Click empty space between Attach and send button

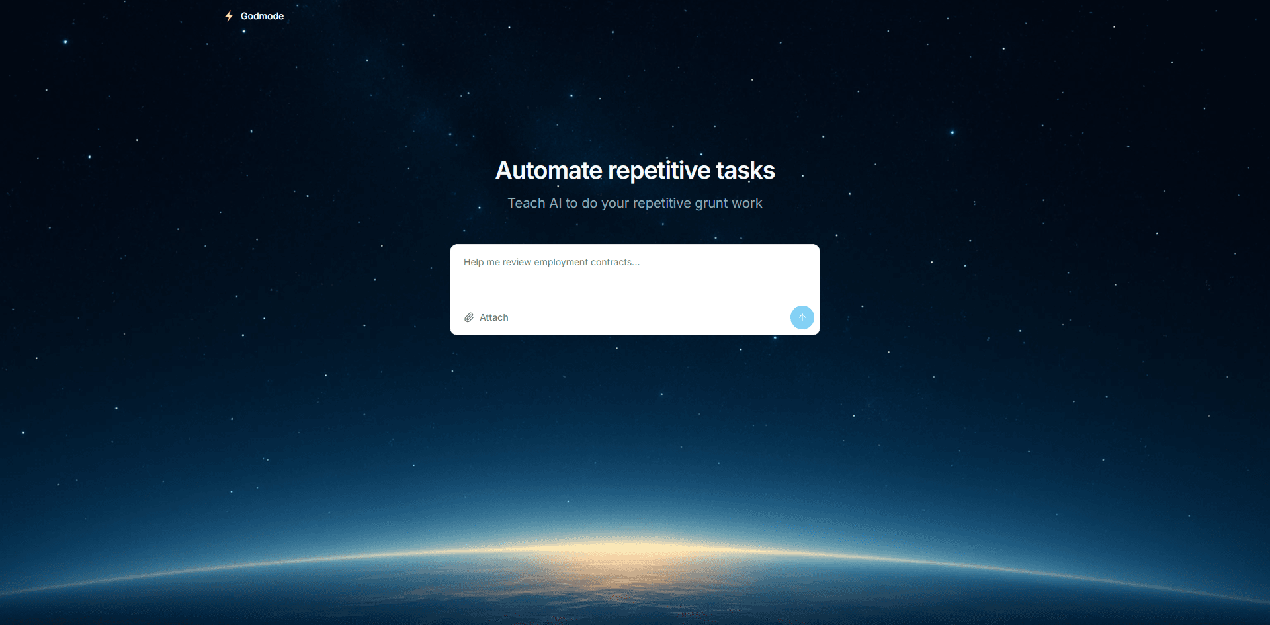(x=648, y=317)
